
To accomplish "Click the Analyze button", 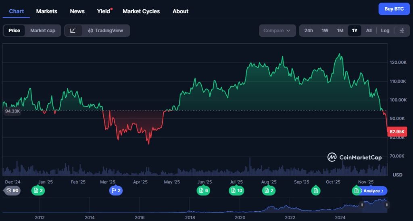I will (x=373, y=191).
